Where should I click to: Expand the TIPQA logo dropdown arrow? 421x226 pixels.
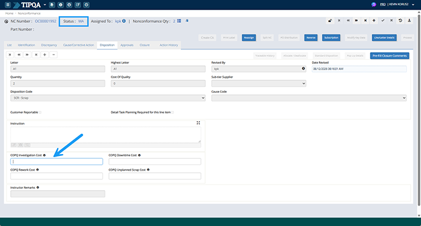[x=45, y=5]
